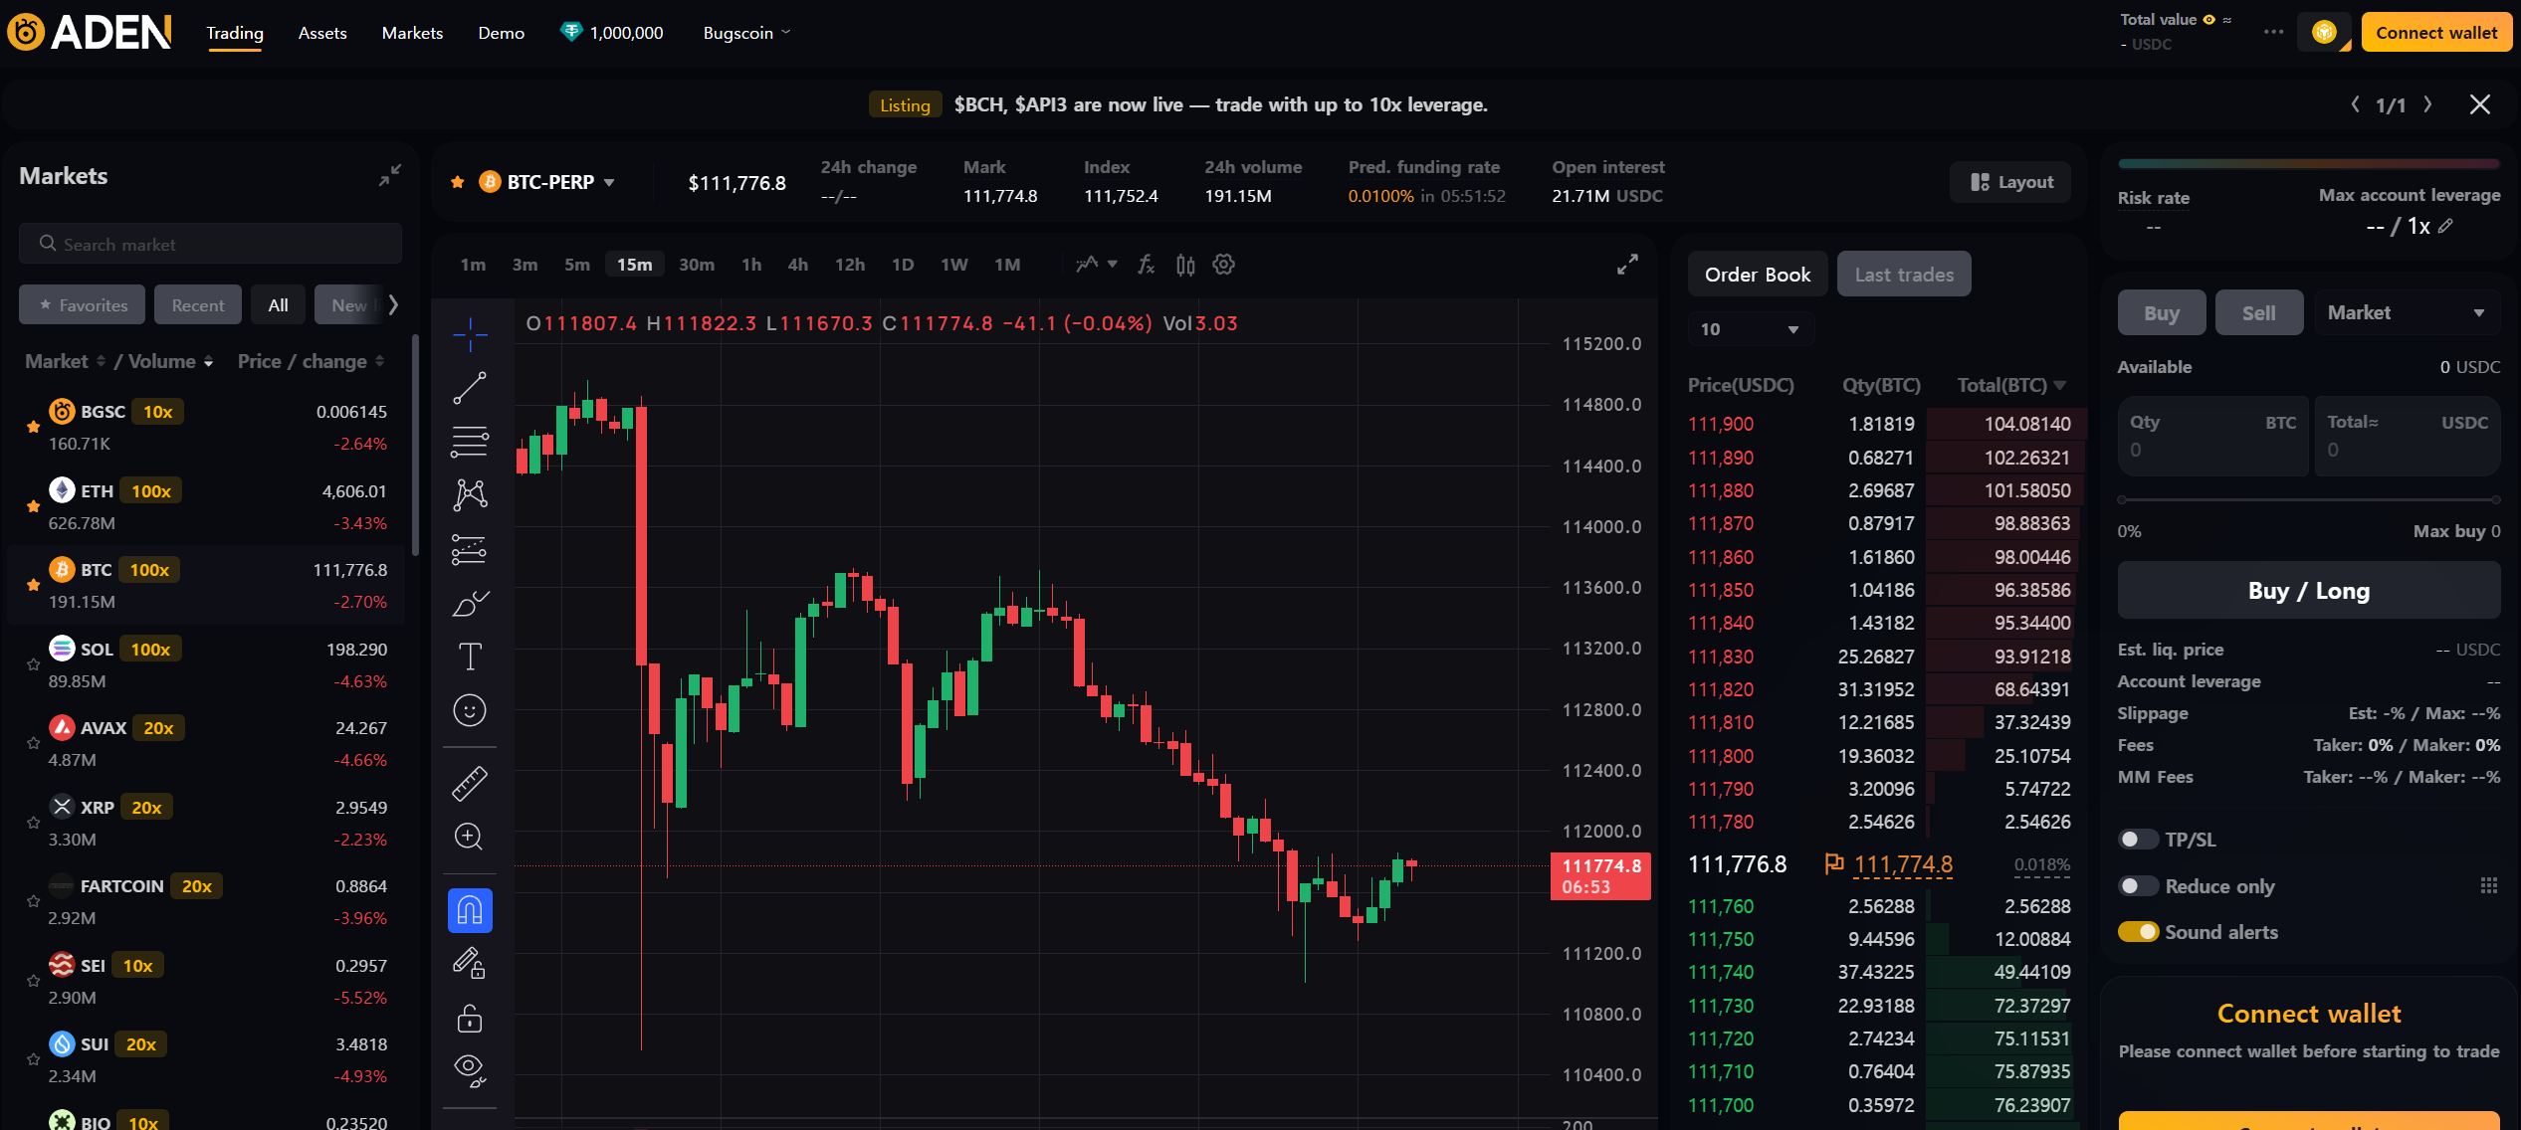Open the indicators (fx) panel
This screenshot has width=2521, height=1130.
(x=1146, y=265)
